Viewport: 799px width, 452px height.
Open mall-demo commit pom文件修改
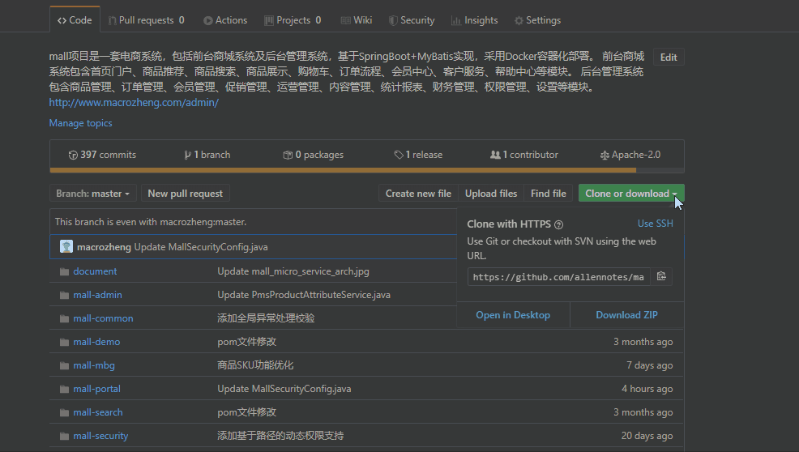point(246,342)
